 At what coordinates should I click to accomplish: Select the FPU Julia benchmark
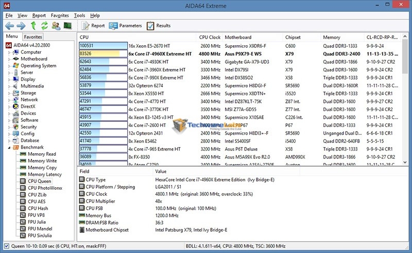(37, 222)
